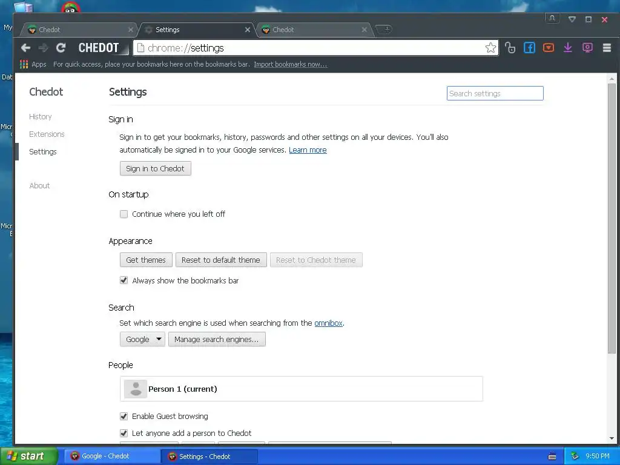Go back using the back arrow
Image resolution: width=620 pixels, height=465 pixels.
pos(25,48)
